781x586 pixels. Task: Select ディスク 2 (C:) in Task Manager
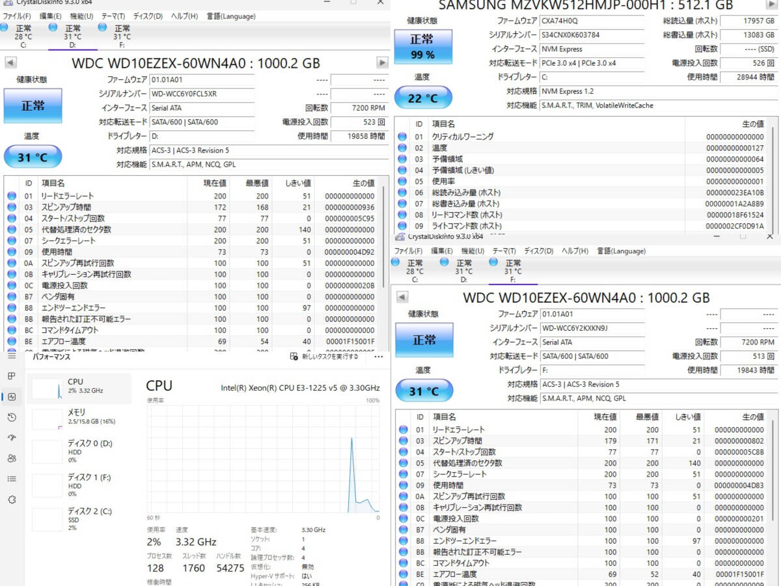point(79,519)
